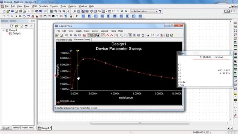The image size is (238, 134).
Task: Click the horizontal scrollbar of the schematic
Action: point(140,123)
